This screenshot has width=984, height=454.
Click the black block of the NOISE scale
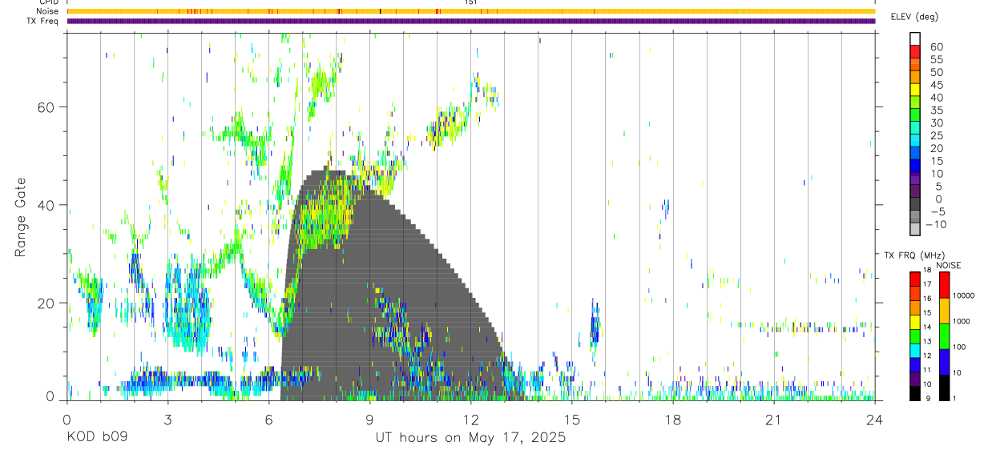(x=944, y=388)
